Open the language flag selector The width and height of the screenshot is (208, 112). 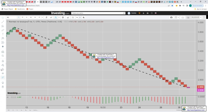coord(156,13)
